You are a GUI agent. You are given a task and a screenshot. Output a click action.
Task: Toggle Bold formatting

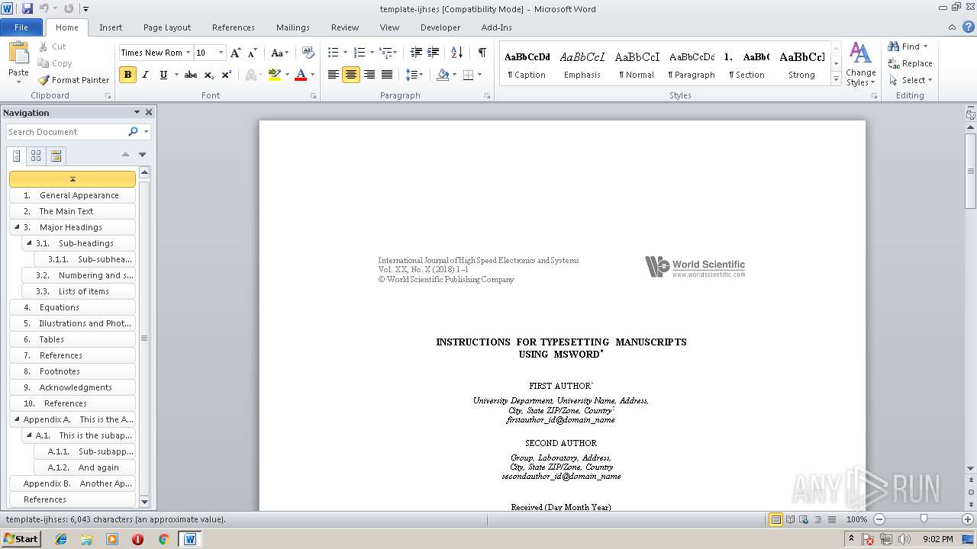point(127,75)
